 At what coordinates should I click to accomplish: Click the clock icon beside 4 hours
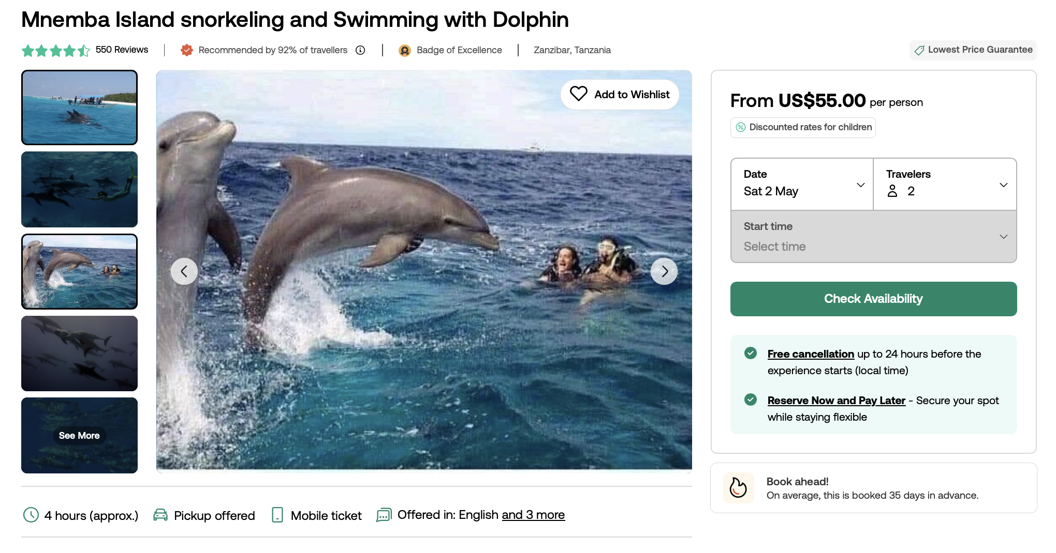(x=31, y=515)
